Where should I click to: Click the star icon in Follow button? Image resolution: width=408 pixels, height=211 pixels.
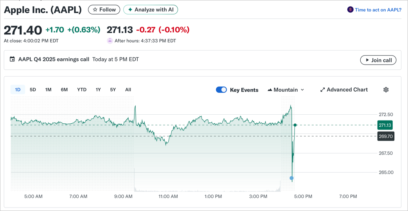coord(95,10)
